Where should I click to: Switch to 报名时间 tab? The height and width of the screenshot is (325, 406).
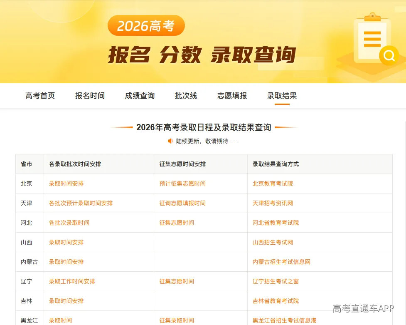pyautogui.click(x=90, y=96)
